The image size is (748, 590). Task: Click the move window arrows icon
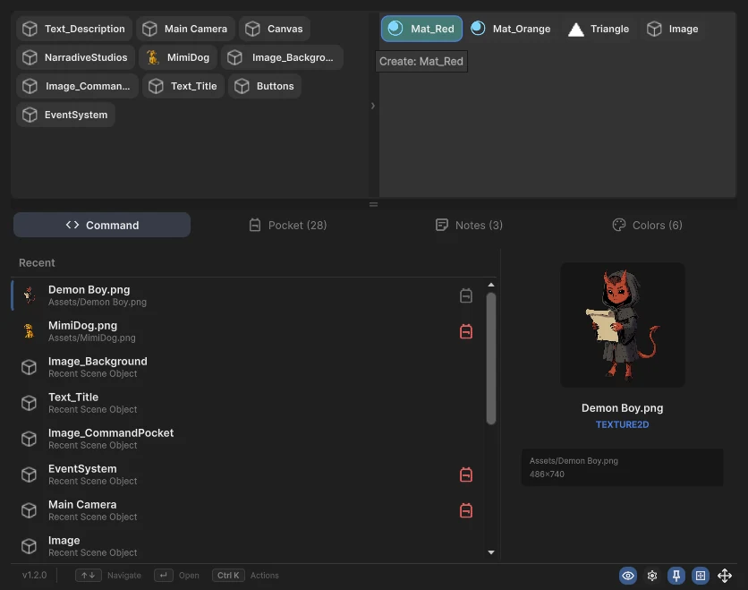pyautogui.click(x=725, y=576)
